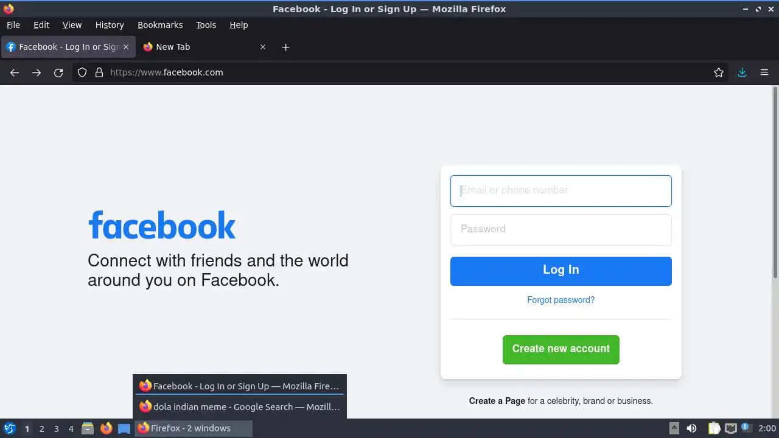Switch to workspace 4

coord(71,428)
